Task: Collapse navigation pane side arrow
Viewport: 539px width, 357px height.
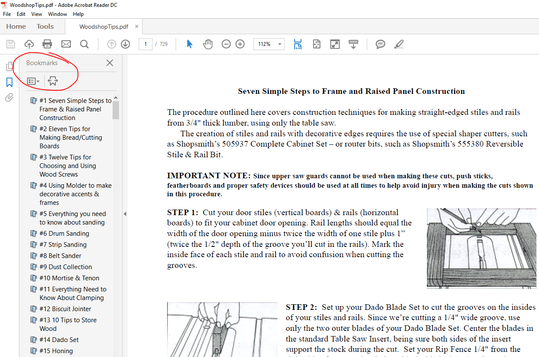Action: [125, 213]
